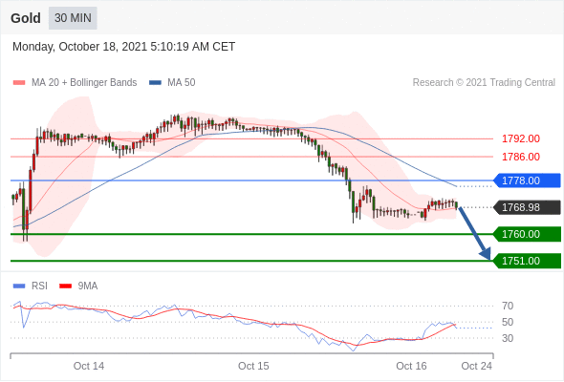Select the 30 MIN timeframe button
Screen dimensions: 564x382
point(73,18)
